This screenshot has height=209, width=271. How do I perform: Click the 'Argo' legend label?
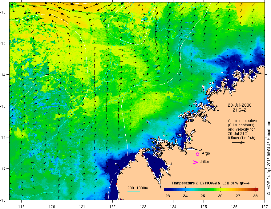(206, 153)
